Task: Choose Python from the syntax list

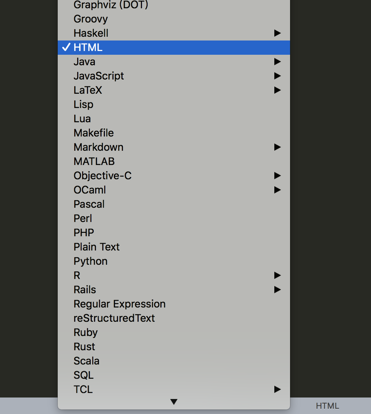Action: click(x=90, y=261)
